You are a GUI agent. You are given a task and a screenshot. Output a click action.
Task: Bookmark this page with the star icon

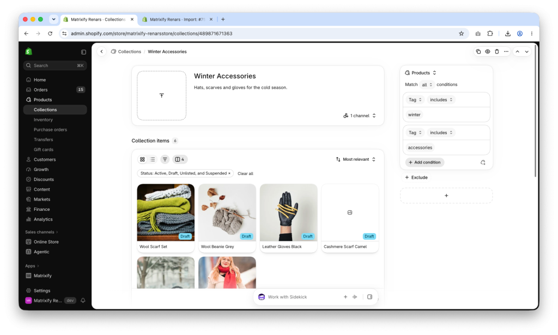point(461,33)
